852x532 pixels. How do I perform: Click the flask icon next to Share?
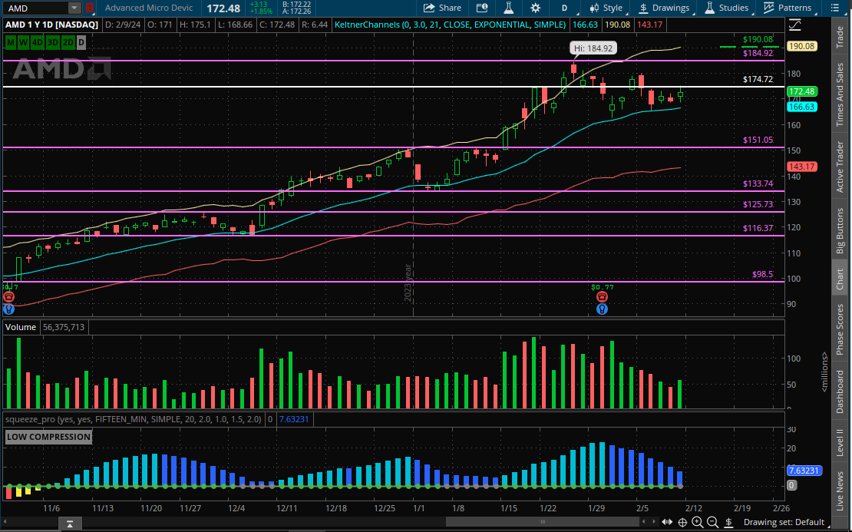pos(508,8)
